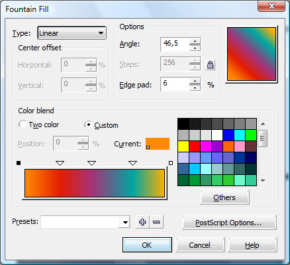Select first triangle marker above gradient
Viewport: 290px width, 265px height.
point(60,163)
